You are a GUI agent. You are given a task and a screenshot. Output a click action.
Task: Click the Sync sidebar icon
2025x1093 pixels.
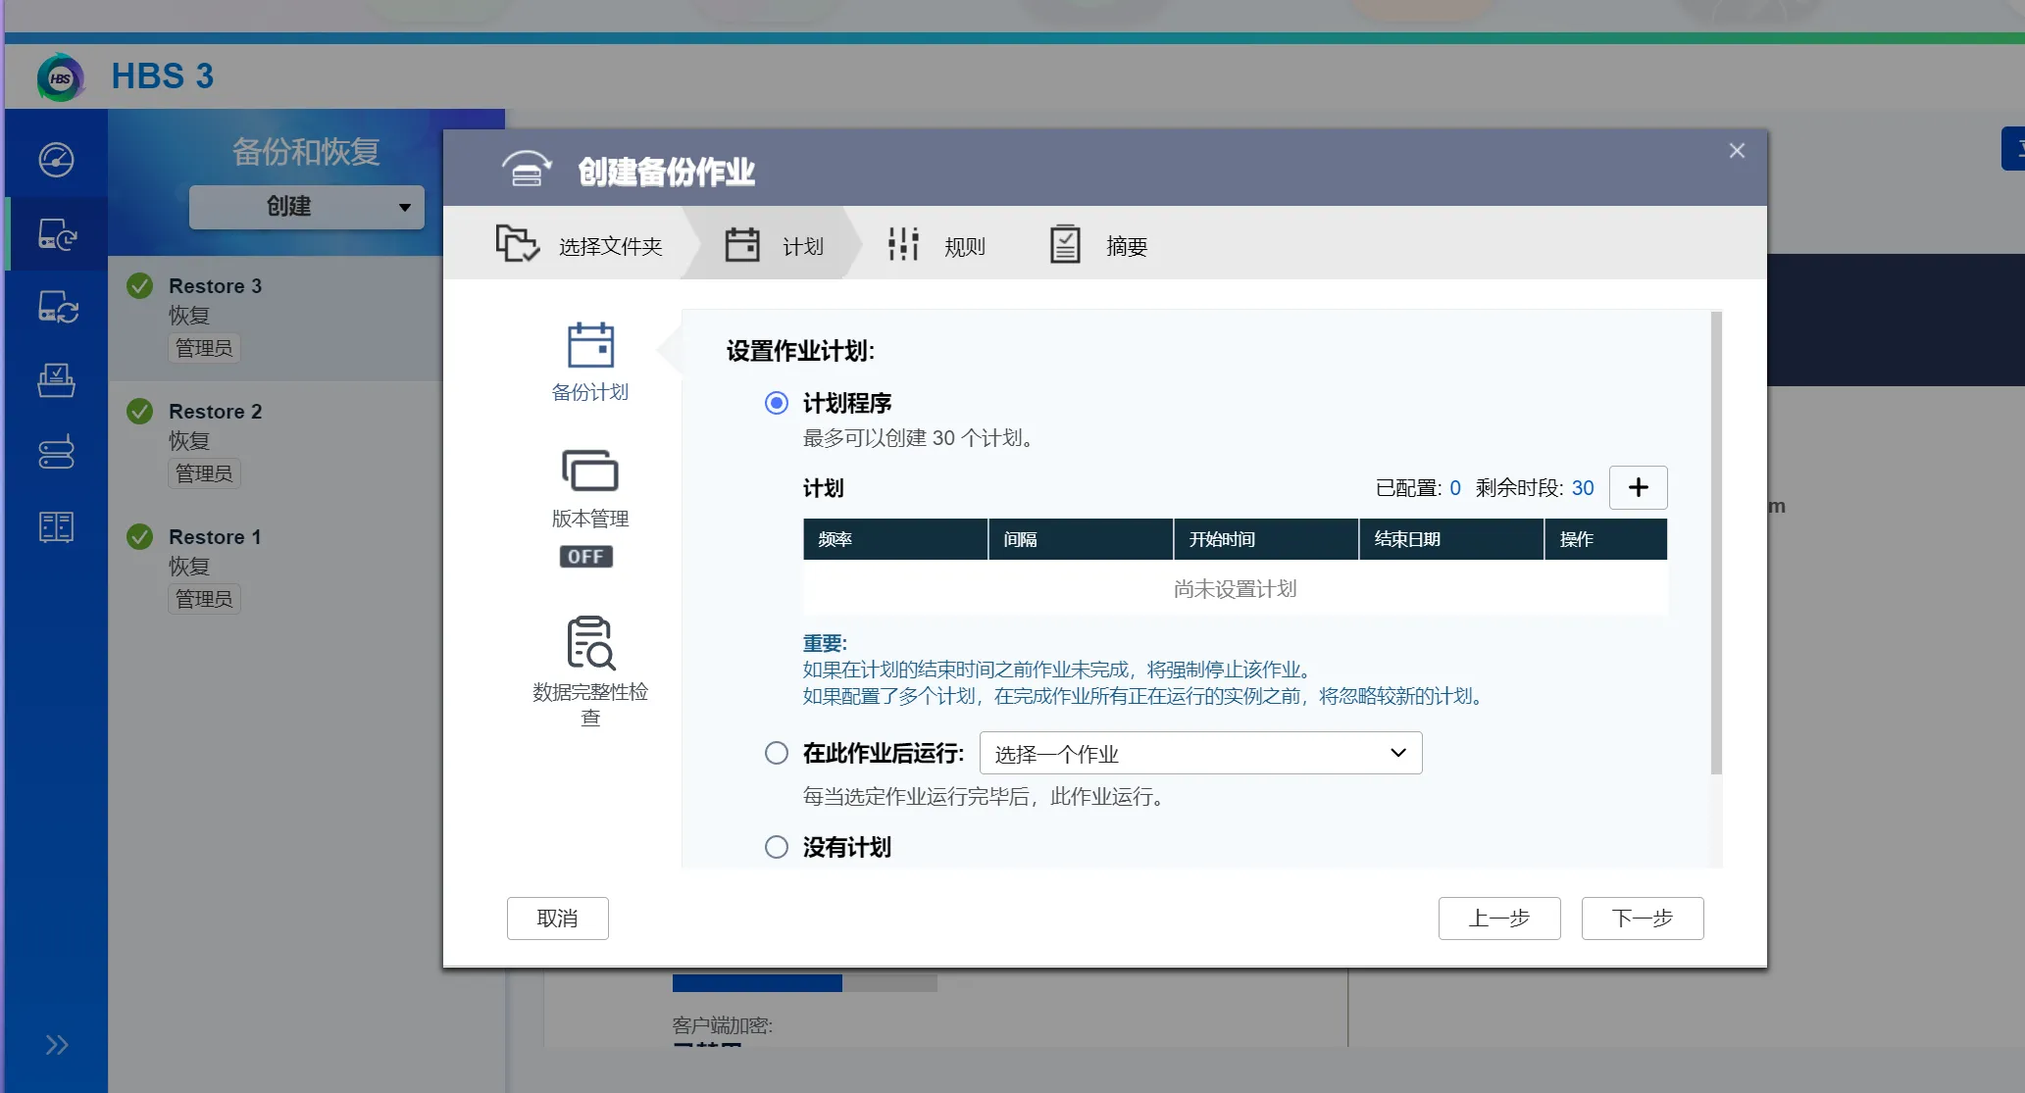[x=57, y=308]
